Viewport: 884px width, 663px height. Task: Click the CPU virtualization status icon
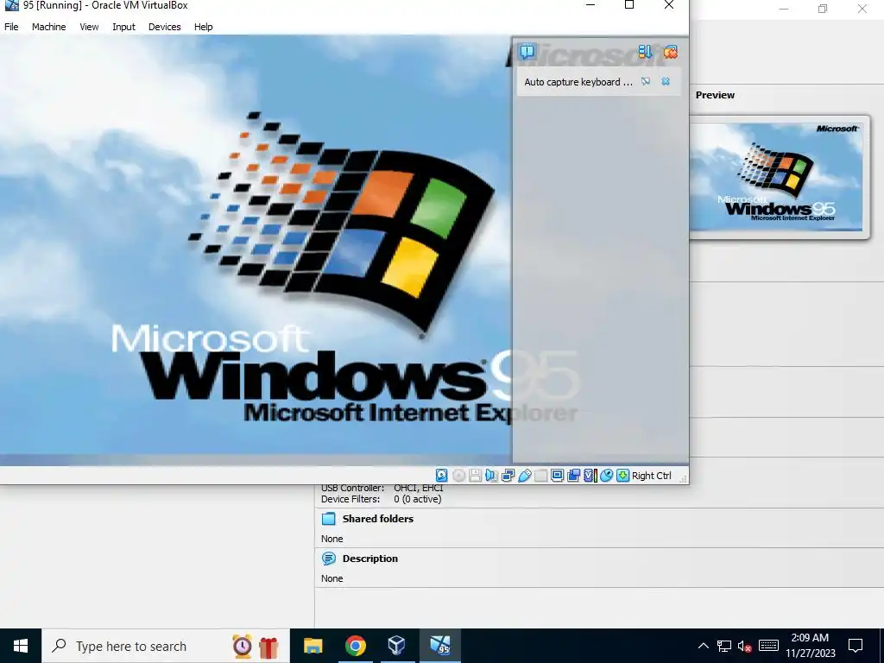[x=590, y=476]
